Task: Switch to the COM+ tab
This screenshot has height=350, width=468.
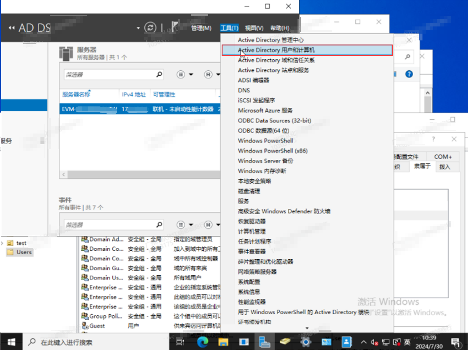Action: point(442,157)
